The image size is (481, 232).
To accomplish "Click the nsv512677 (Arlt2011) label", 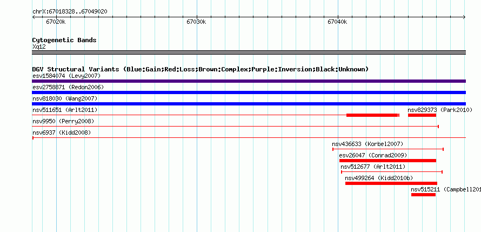I will click(373, 167).
